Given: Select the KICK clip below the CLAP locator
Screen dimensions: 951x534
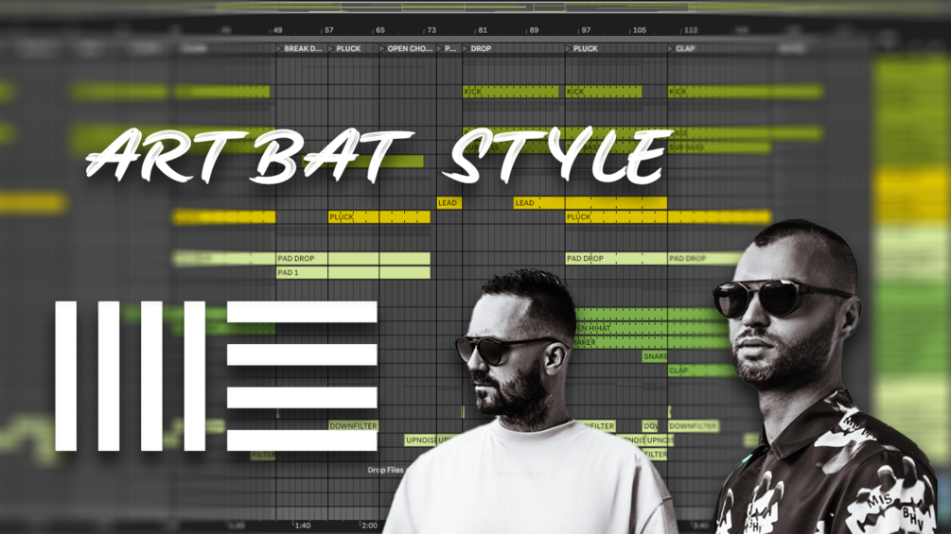Looking at the screenshot, I should (746, 92).
